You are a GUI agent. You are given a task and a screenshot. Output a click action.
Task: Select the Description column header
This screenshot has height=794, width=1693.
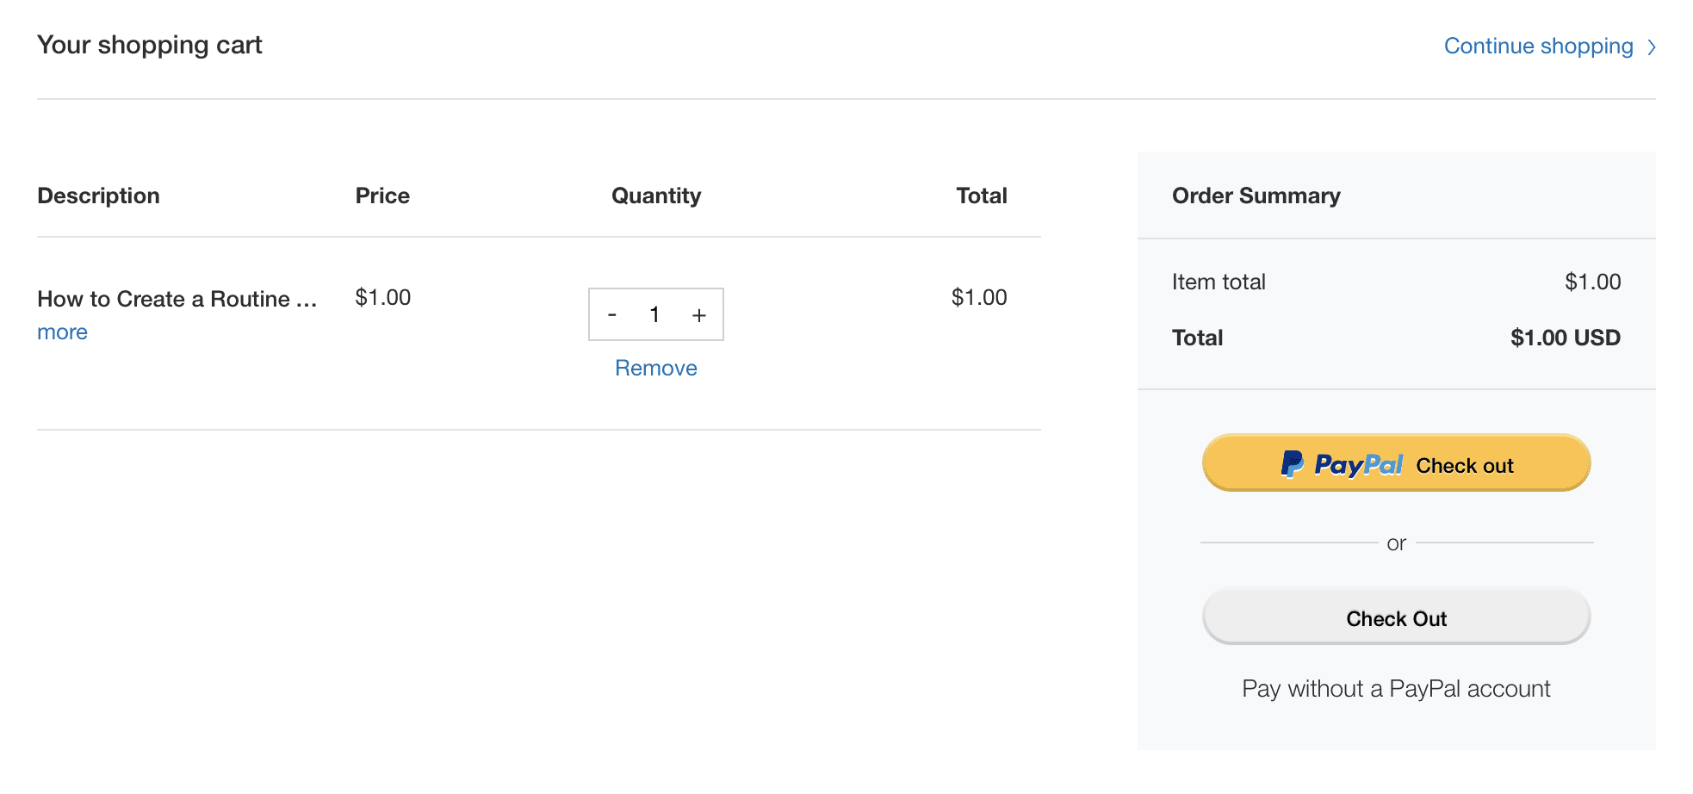point(98,195)
